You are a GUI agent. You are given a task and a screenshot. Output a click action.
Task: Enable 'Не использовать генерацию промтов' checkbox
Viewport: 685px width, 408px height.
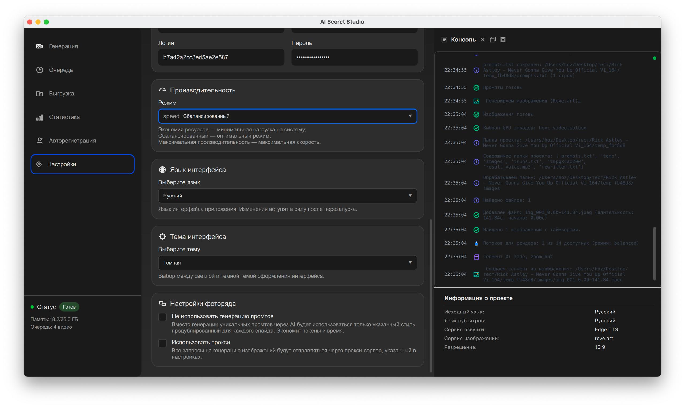click(x=162, y=317)
